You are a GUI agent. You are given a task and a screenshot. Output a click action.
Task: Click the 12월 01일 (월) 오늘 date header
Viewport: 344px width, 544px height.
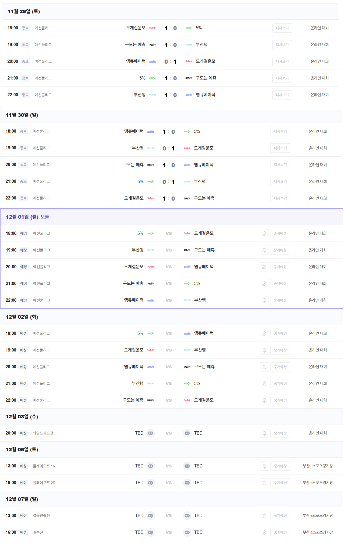[x=27, y=217]
